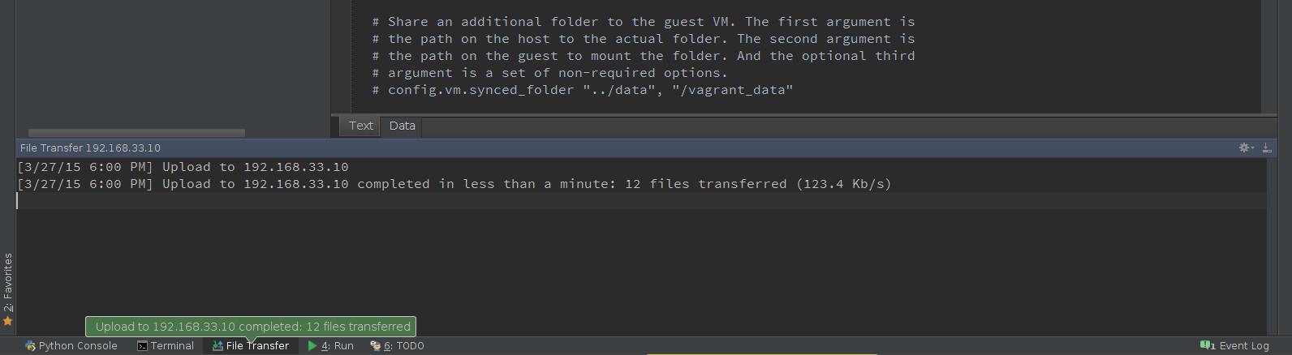The height and width of the screenshot is (355, 1292).
Task: Click the horizontal scrollbar in left panel
Action: coord(136,133)
